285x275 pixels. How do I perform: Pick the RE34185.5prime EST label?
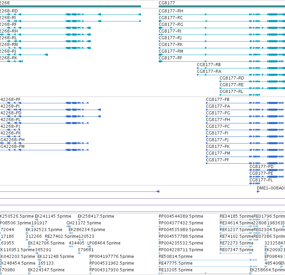[x=236, y=216]
